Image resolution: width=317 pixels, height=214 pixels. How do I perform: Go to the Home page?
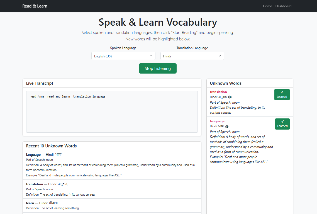click(x=267, y=6)
